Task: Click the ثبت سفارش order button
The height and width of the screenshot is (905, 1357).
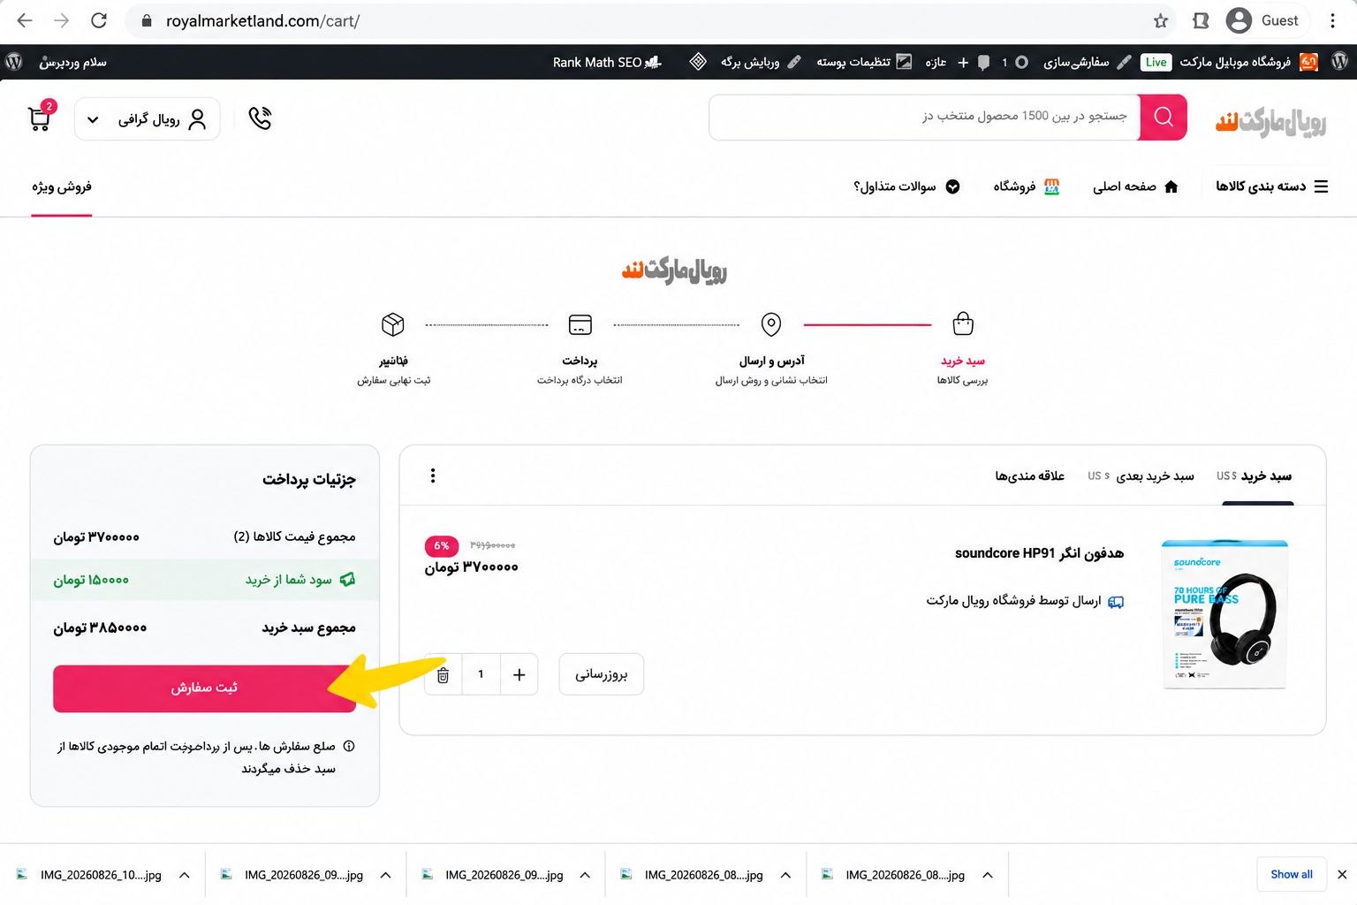Action: [x=204, y=688]
